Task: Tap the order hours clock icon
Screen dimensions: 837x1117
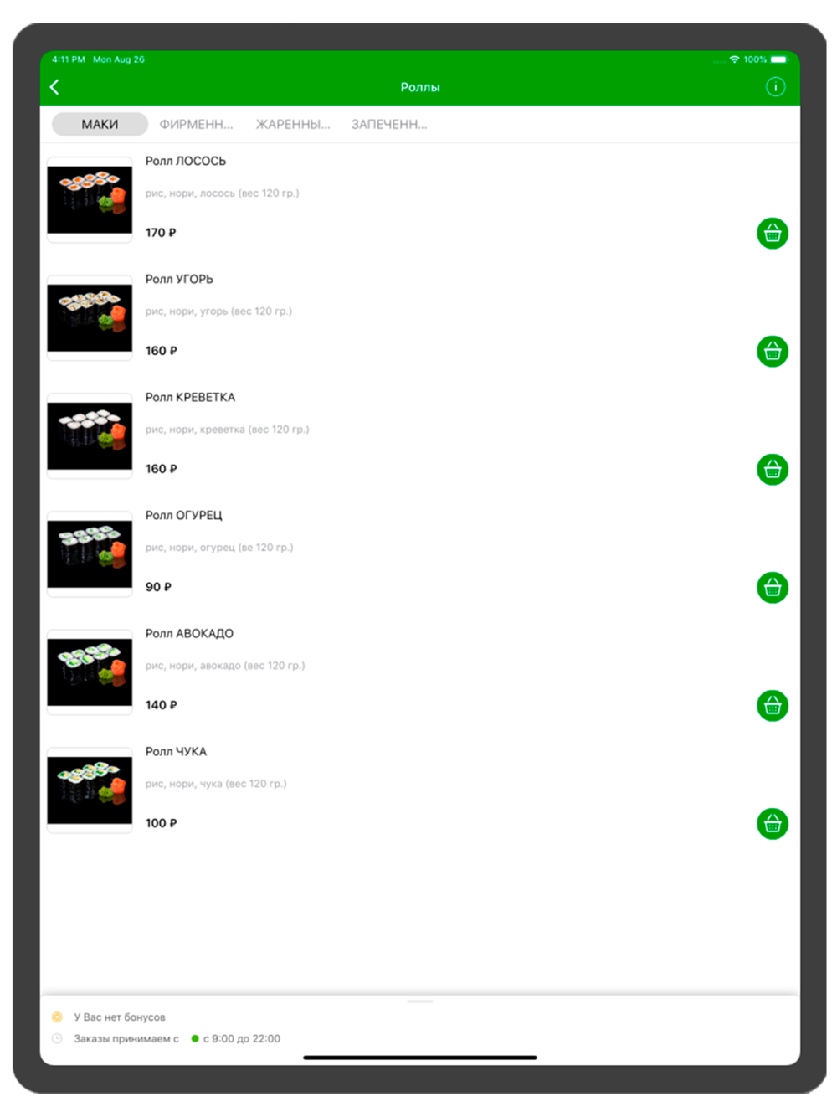Action: click(x=57, y=1039)
